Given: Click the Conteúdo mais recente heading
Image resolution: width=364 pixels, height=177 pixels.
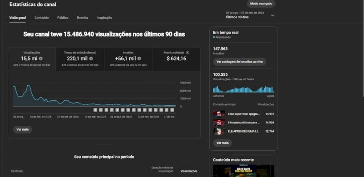Looking at the screenshot, I should (233, 160).
